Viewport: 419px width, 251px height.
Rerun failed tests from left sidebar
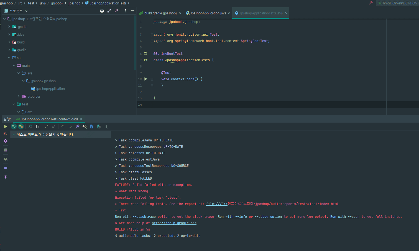(x=5, y=134)
